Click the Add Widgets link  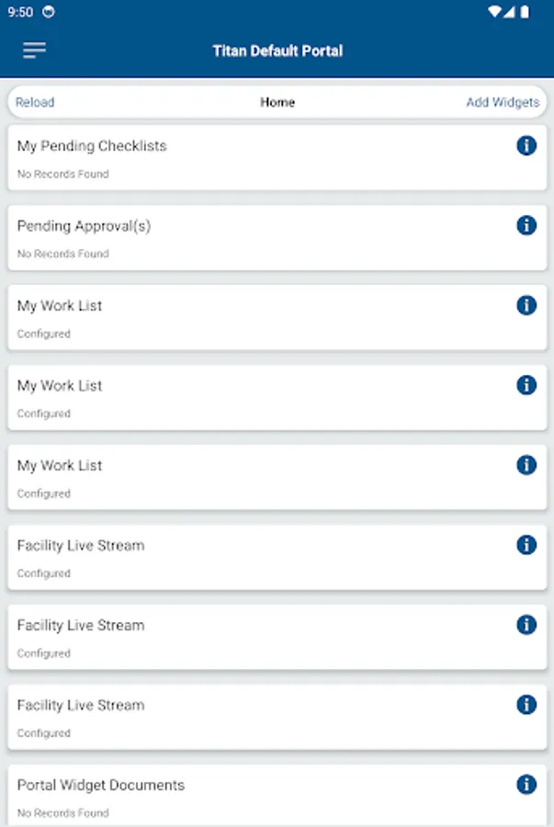tap(503, 102)
